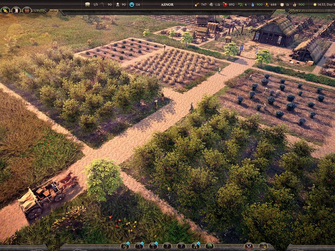Click the happiness value 116
This screenshot has width=335, height=251.
tap(138, 5)
